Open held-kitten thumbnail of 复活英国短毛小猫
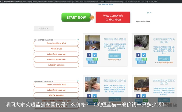The image size is (182, 112). (92, 84)
